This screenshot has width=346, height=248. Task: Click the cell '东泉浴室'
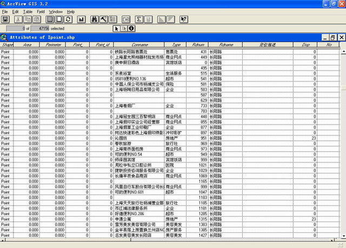click(x=139, y=73)
